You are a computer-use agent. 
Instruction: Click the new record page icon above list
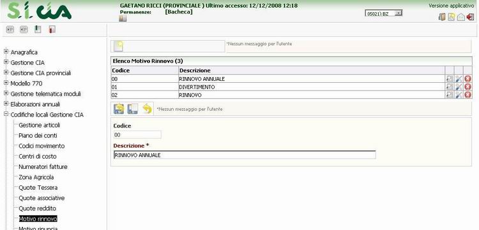119,46
